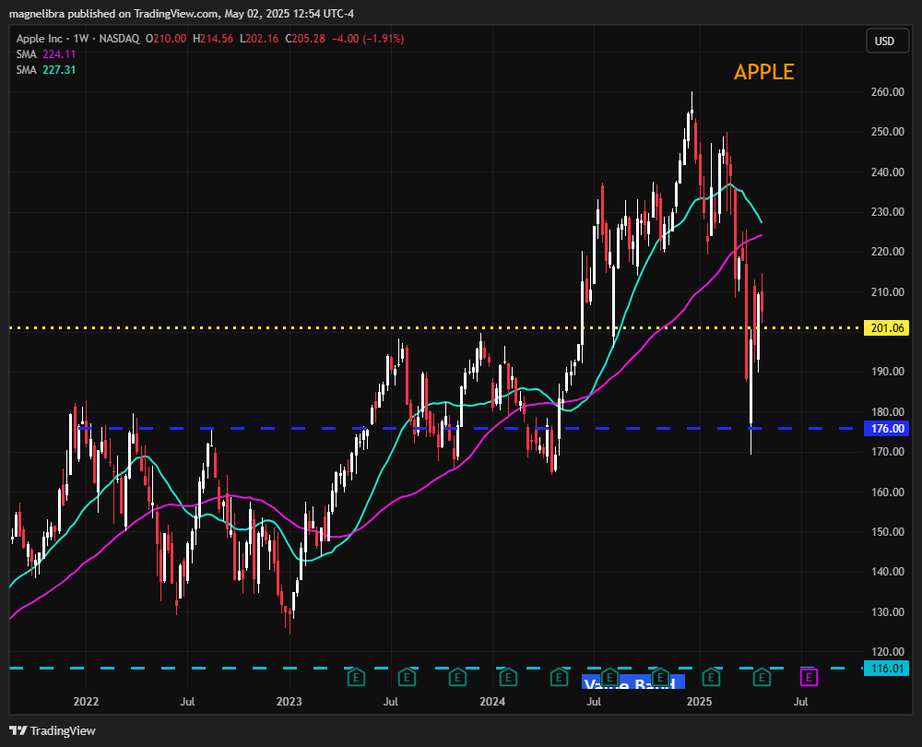Click the 120.00 price axis label

pyautogui.click(x=887, y=652)
